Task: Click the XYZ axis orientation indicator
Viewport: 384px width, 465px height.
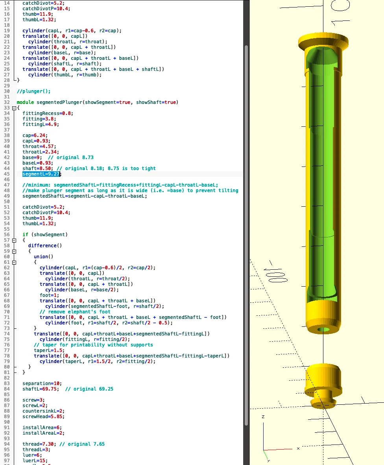Action: pos(280,439)
